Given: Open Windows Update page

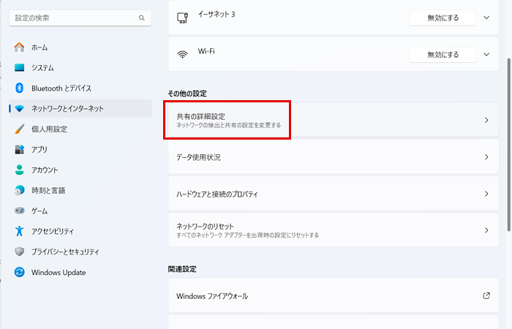Looking at the screenshot, I should [80, 272].
